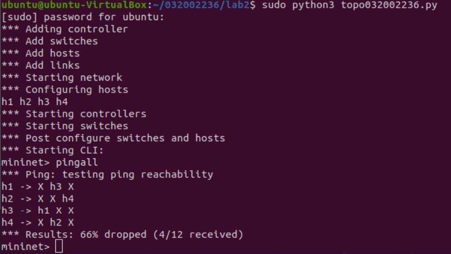
Task: Click the host list line 'h1 h2 h3 h4'
Action: click(x=35, y=102)
